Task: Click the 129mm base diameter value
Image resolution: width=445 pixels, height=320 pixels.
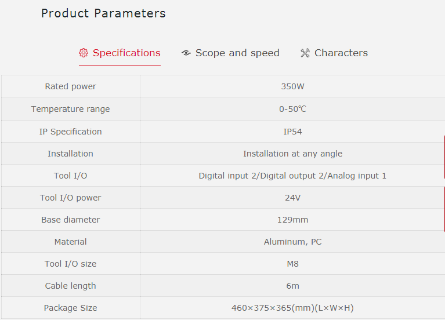Action: point(292,220)
